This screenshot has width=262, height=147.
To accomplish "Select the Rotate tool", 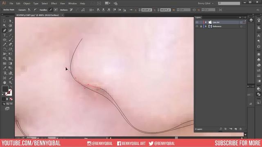I will (5, 49).
